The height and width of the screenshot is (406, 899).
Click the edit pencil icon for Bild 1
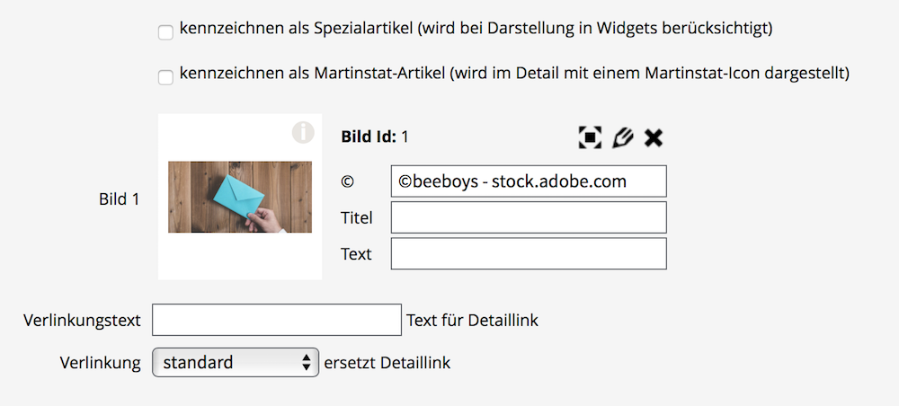click(622, 137)
